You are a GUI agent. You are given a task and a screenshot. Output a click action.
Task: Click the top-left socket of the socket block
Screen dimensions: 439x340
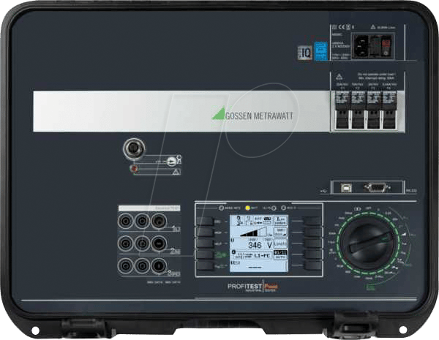click(125, 221)
